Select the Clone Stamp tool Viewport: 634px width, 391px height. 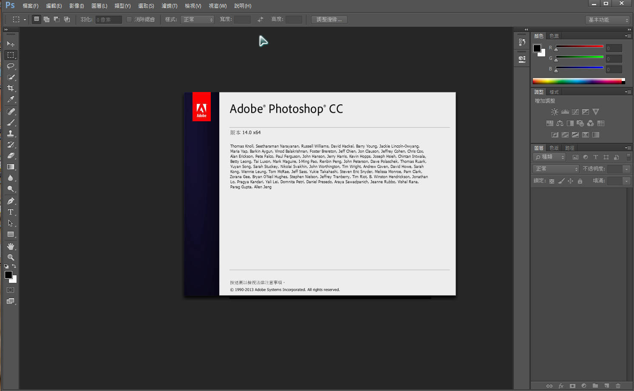click(11, 134)
